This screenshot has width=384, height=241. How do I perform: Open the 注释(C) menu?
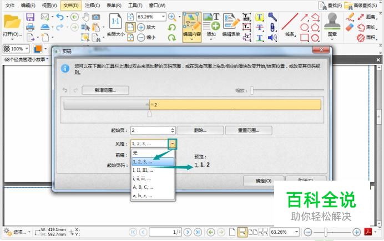tap(93, 6)
